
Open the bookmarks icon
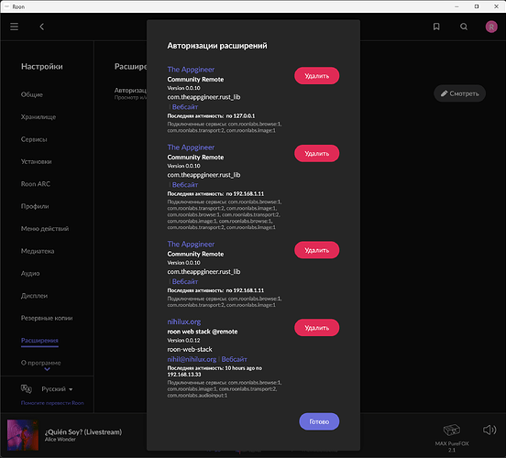436,27
